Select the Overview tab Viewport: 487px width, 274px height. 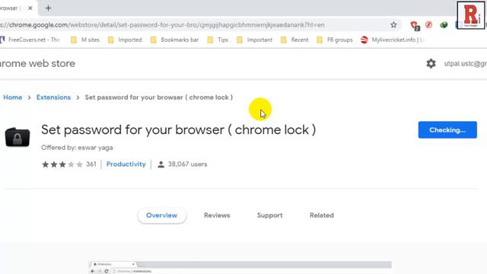162,215
